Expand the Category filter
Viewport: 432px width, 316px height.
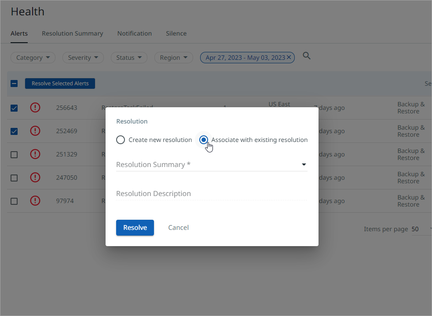tap(33, 58)
